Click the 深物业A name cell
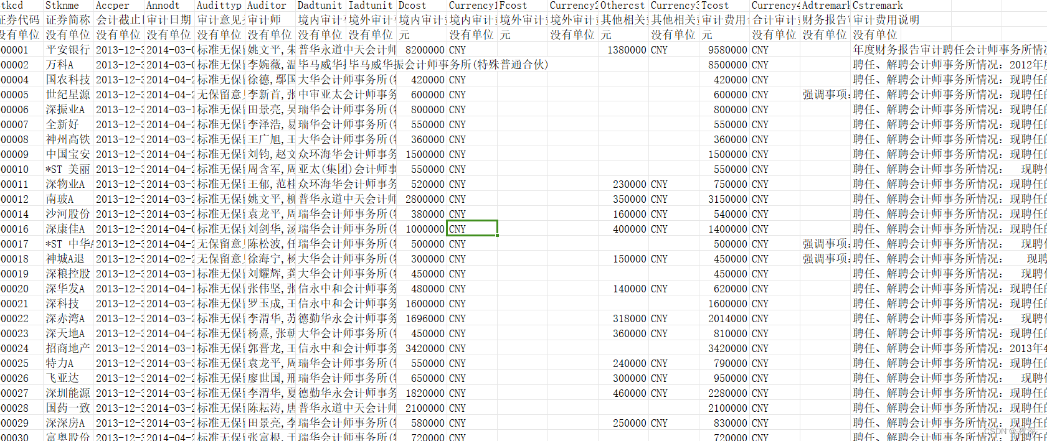Image resolution: width=1047 pixels, height=441 pixels. (69, 184)
